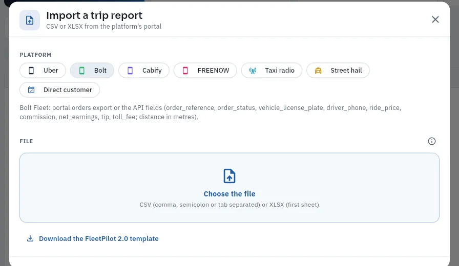Click the upload file icon in drop zone

(229, 176)
